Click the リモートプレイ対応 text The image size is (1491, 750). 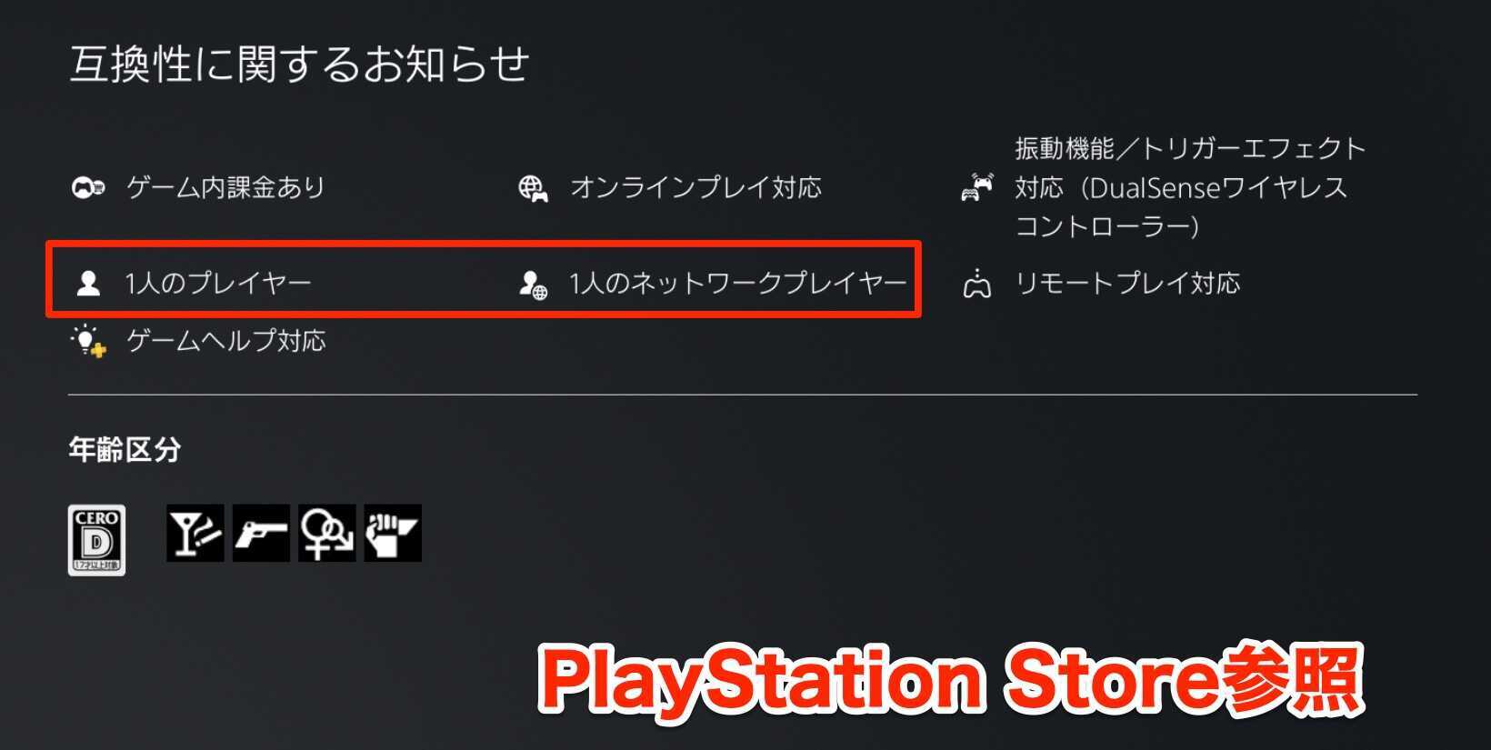pyautogui.click(x=1127, y=284)
